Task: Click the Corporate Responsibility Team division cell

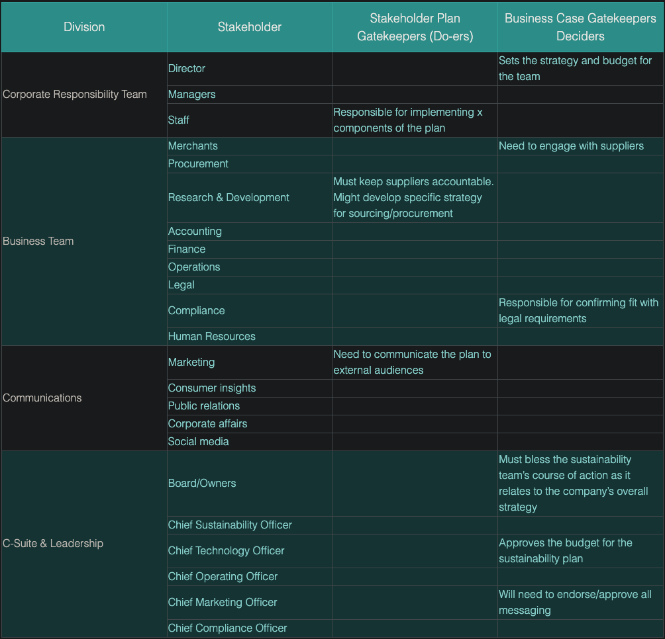Action: [x=75, y=94]
